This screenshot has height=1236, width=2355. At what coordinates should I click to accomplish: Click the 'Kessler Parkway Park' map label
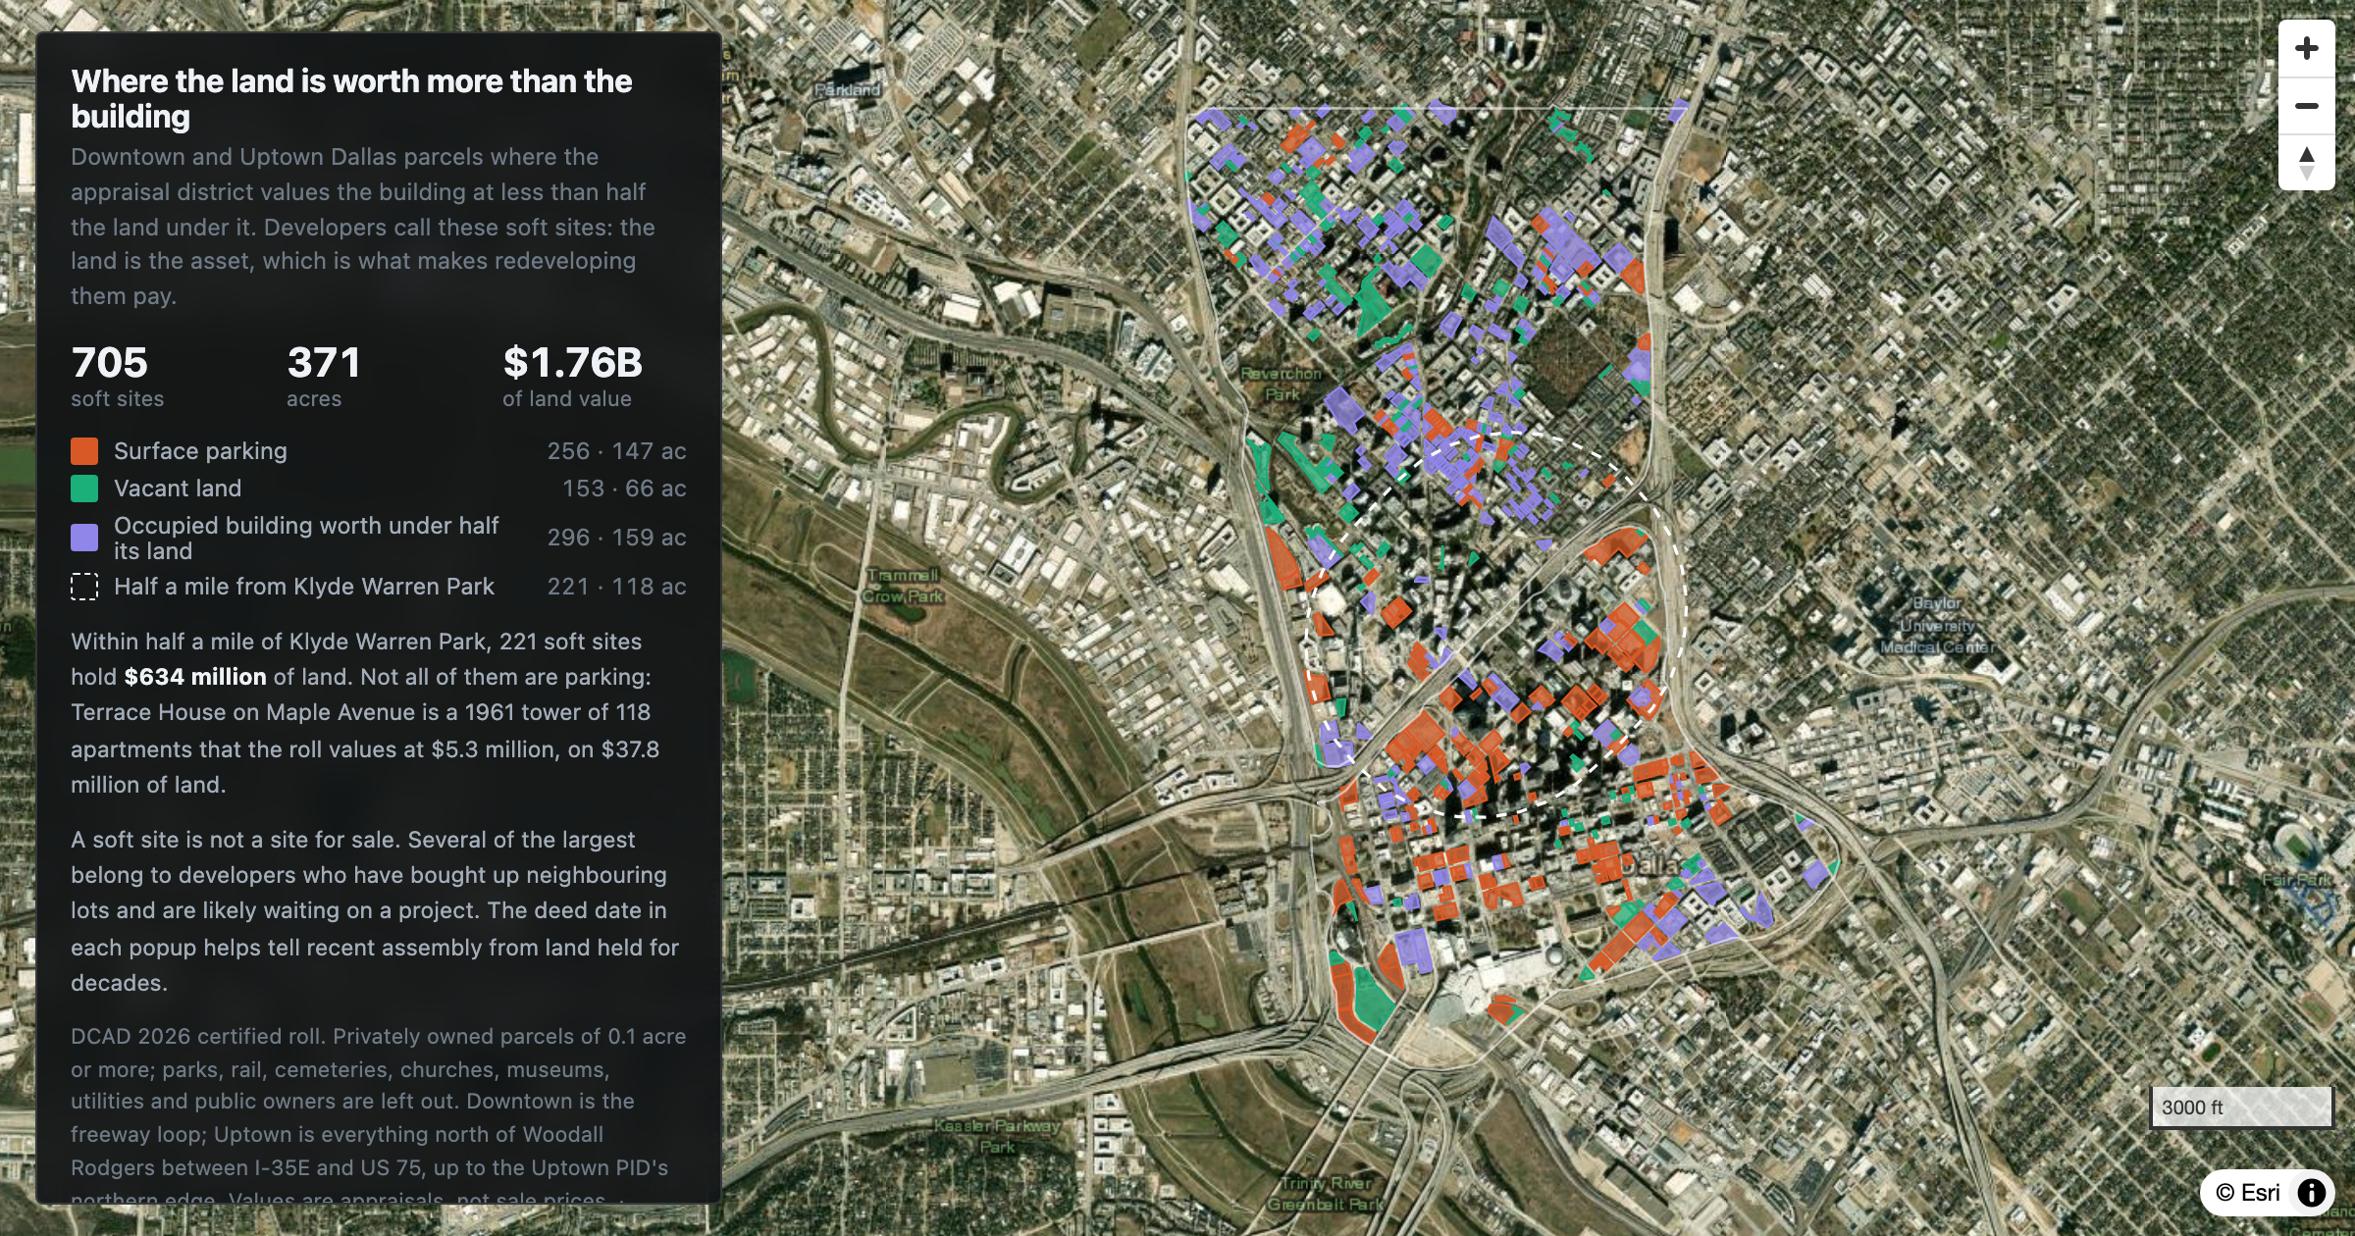click(997, 1136)
